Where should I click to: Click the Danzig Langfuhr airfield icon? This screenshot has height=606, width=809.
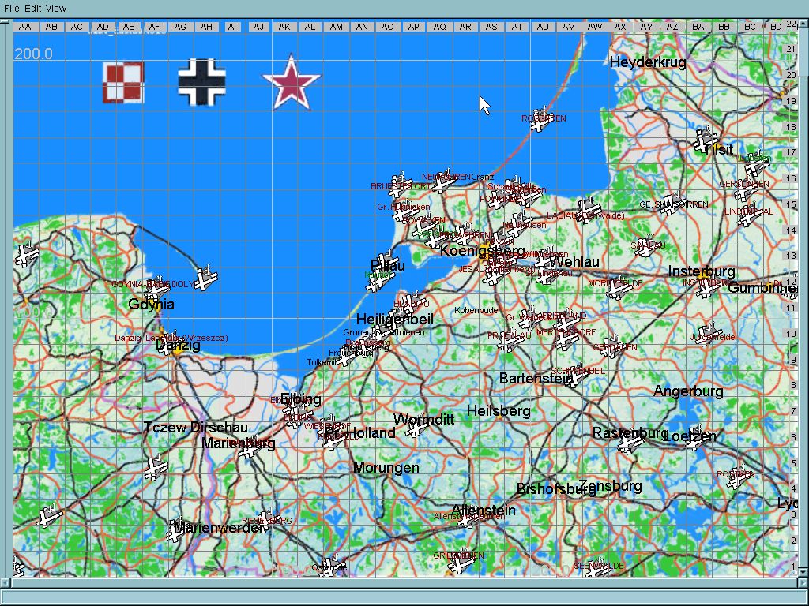coord(171,344)
